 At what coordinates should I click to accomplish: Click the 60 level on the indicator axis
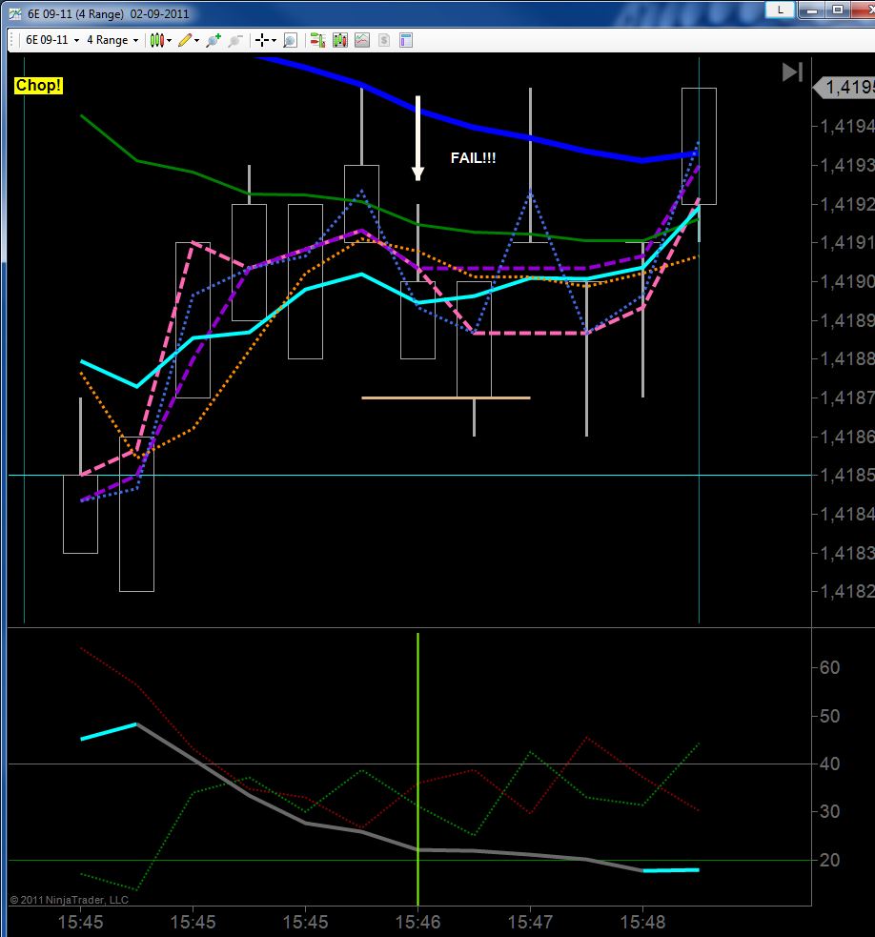tap(829, 667)
